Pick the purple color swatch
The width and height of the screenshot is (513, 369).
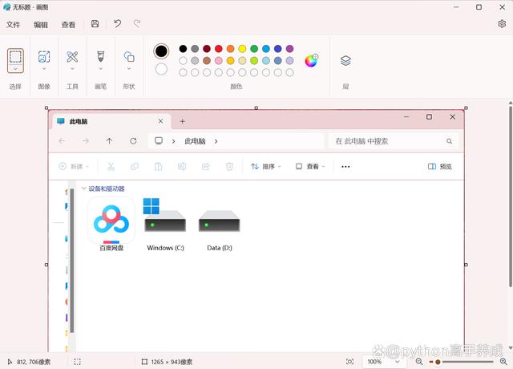pyautogui.click(x=289, y=49)
